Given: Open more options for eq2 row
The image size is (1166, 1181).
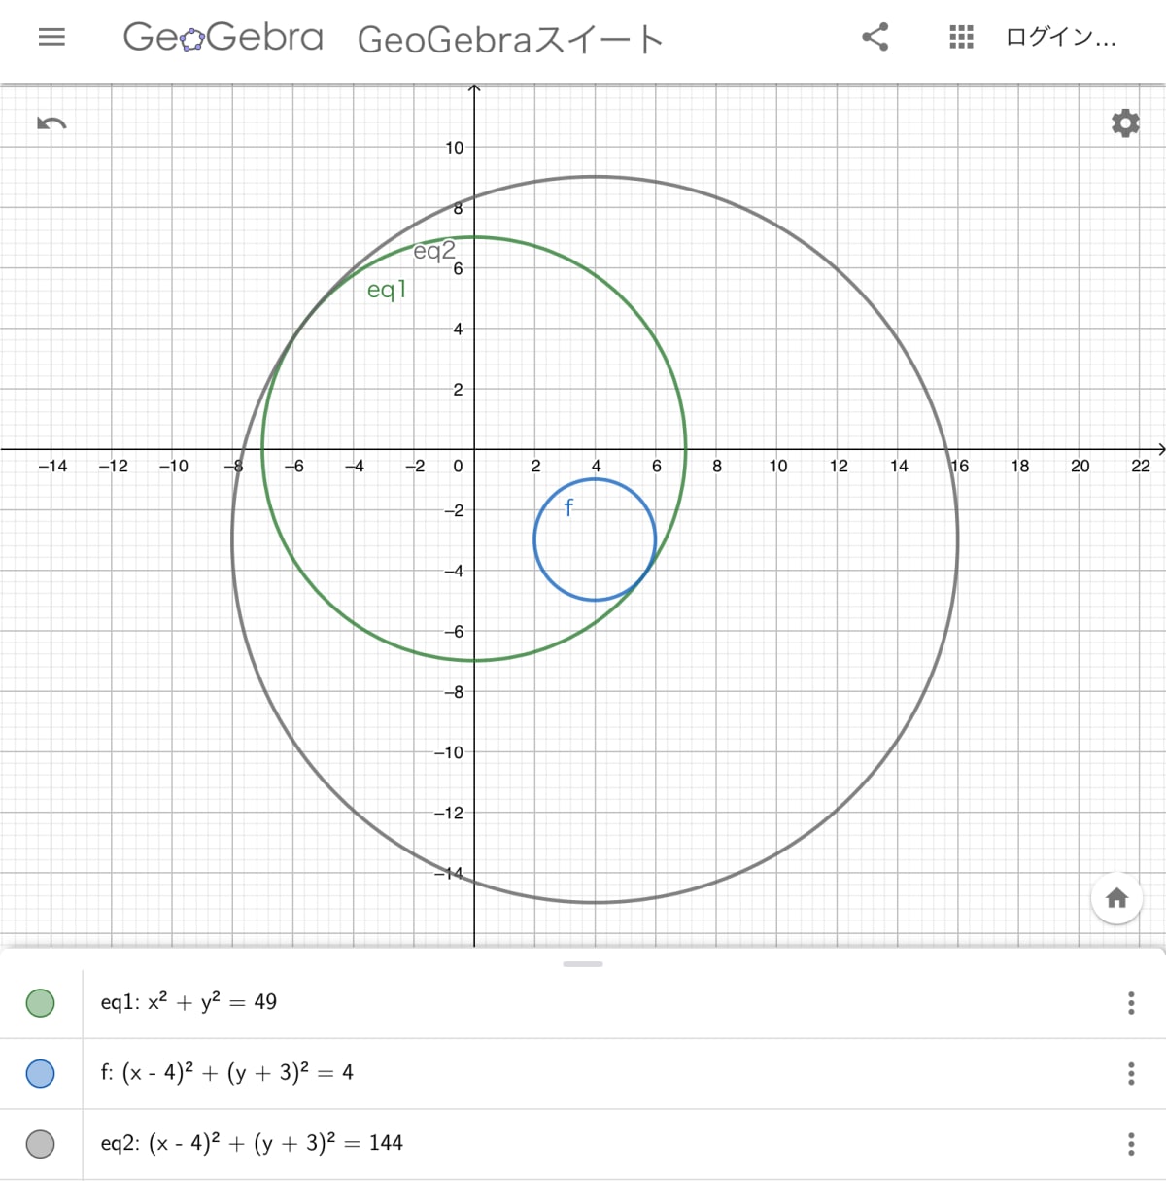Looking at the screenshot, I should 1131,1144.
